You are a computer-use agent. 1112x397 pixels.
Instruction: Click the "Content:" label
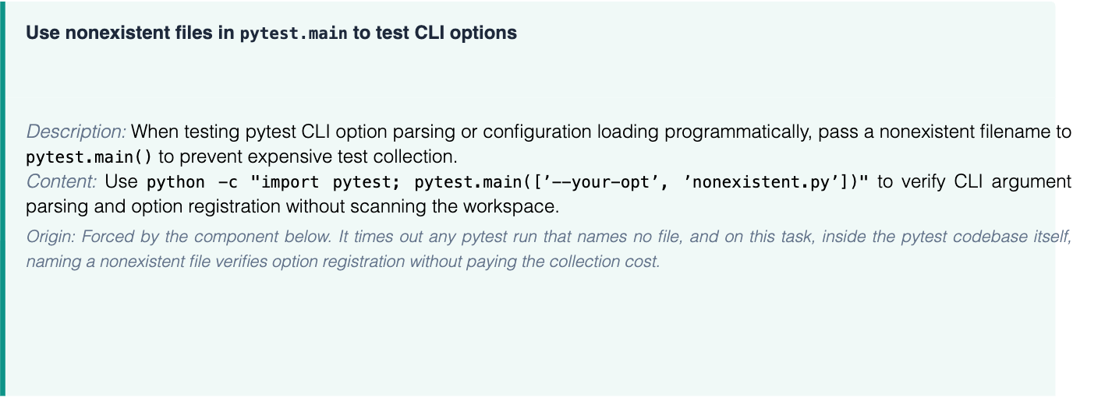62,182
